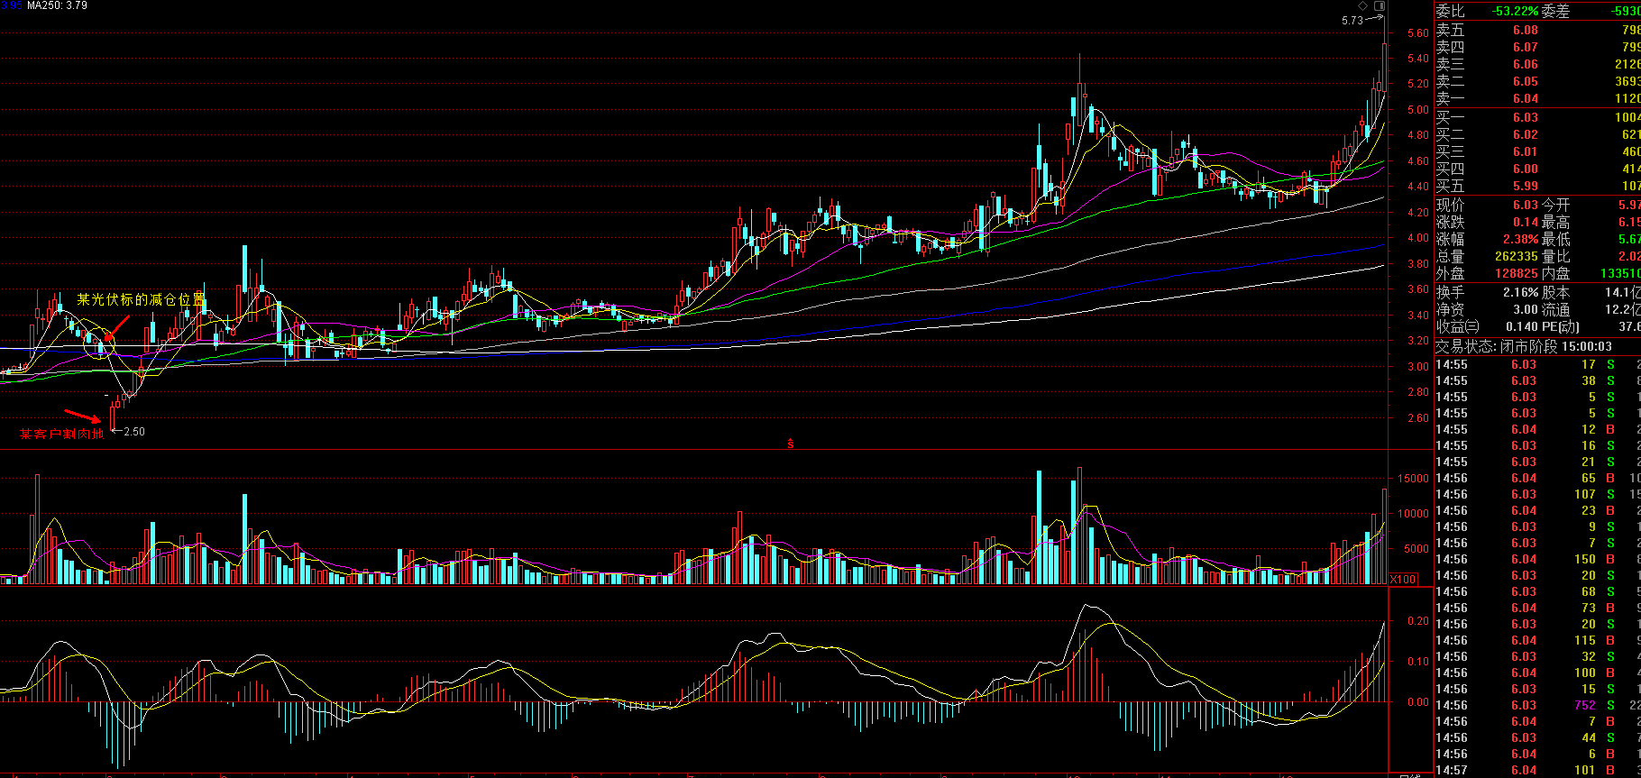Select the 买一 6.03 bid row
1641x778 pixels.
[1538, 117]
